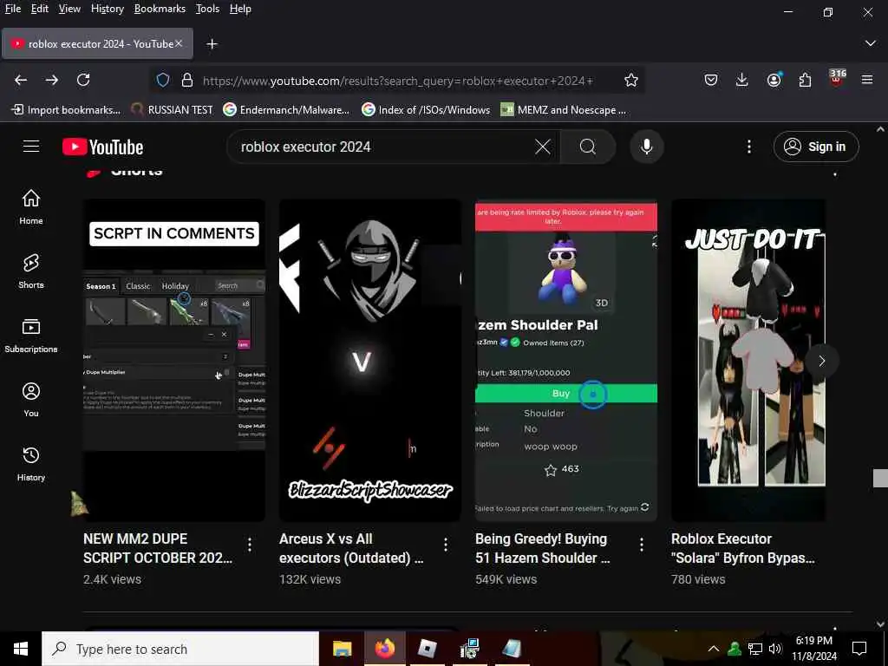The image size is (888, 666).
Task: Open the File menu
Action: tap(12, 9)
